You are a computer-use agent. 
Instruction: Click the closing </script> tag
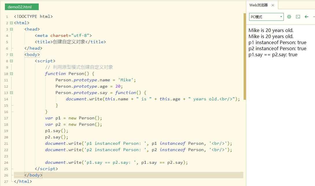pyautogui.click(x=47, y=169)
